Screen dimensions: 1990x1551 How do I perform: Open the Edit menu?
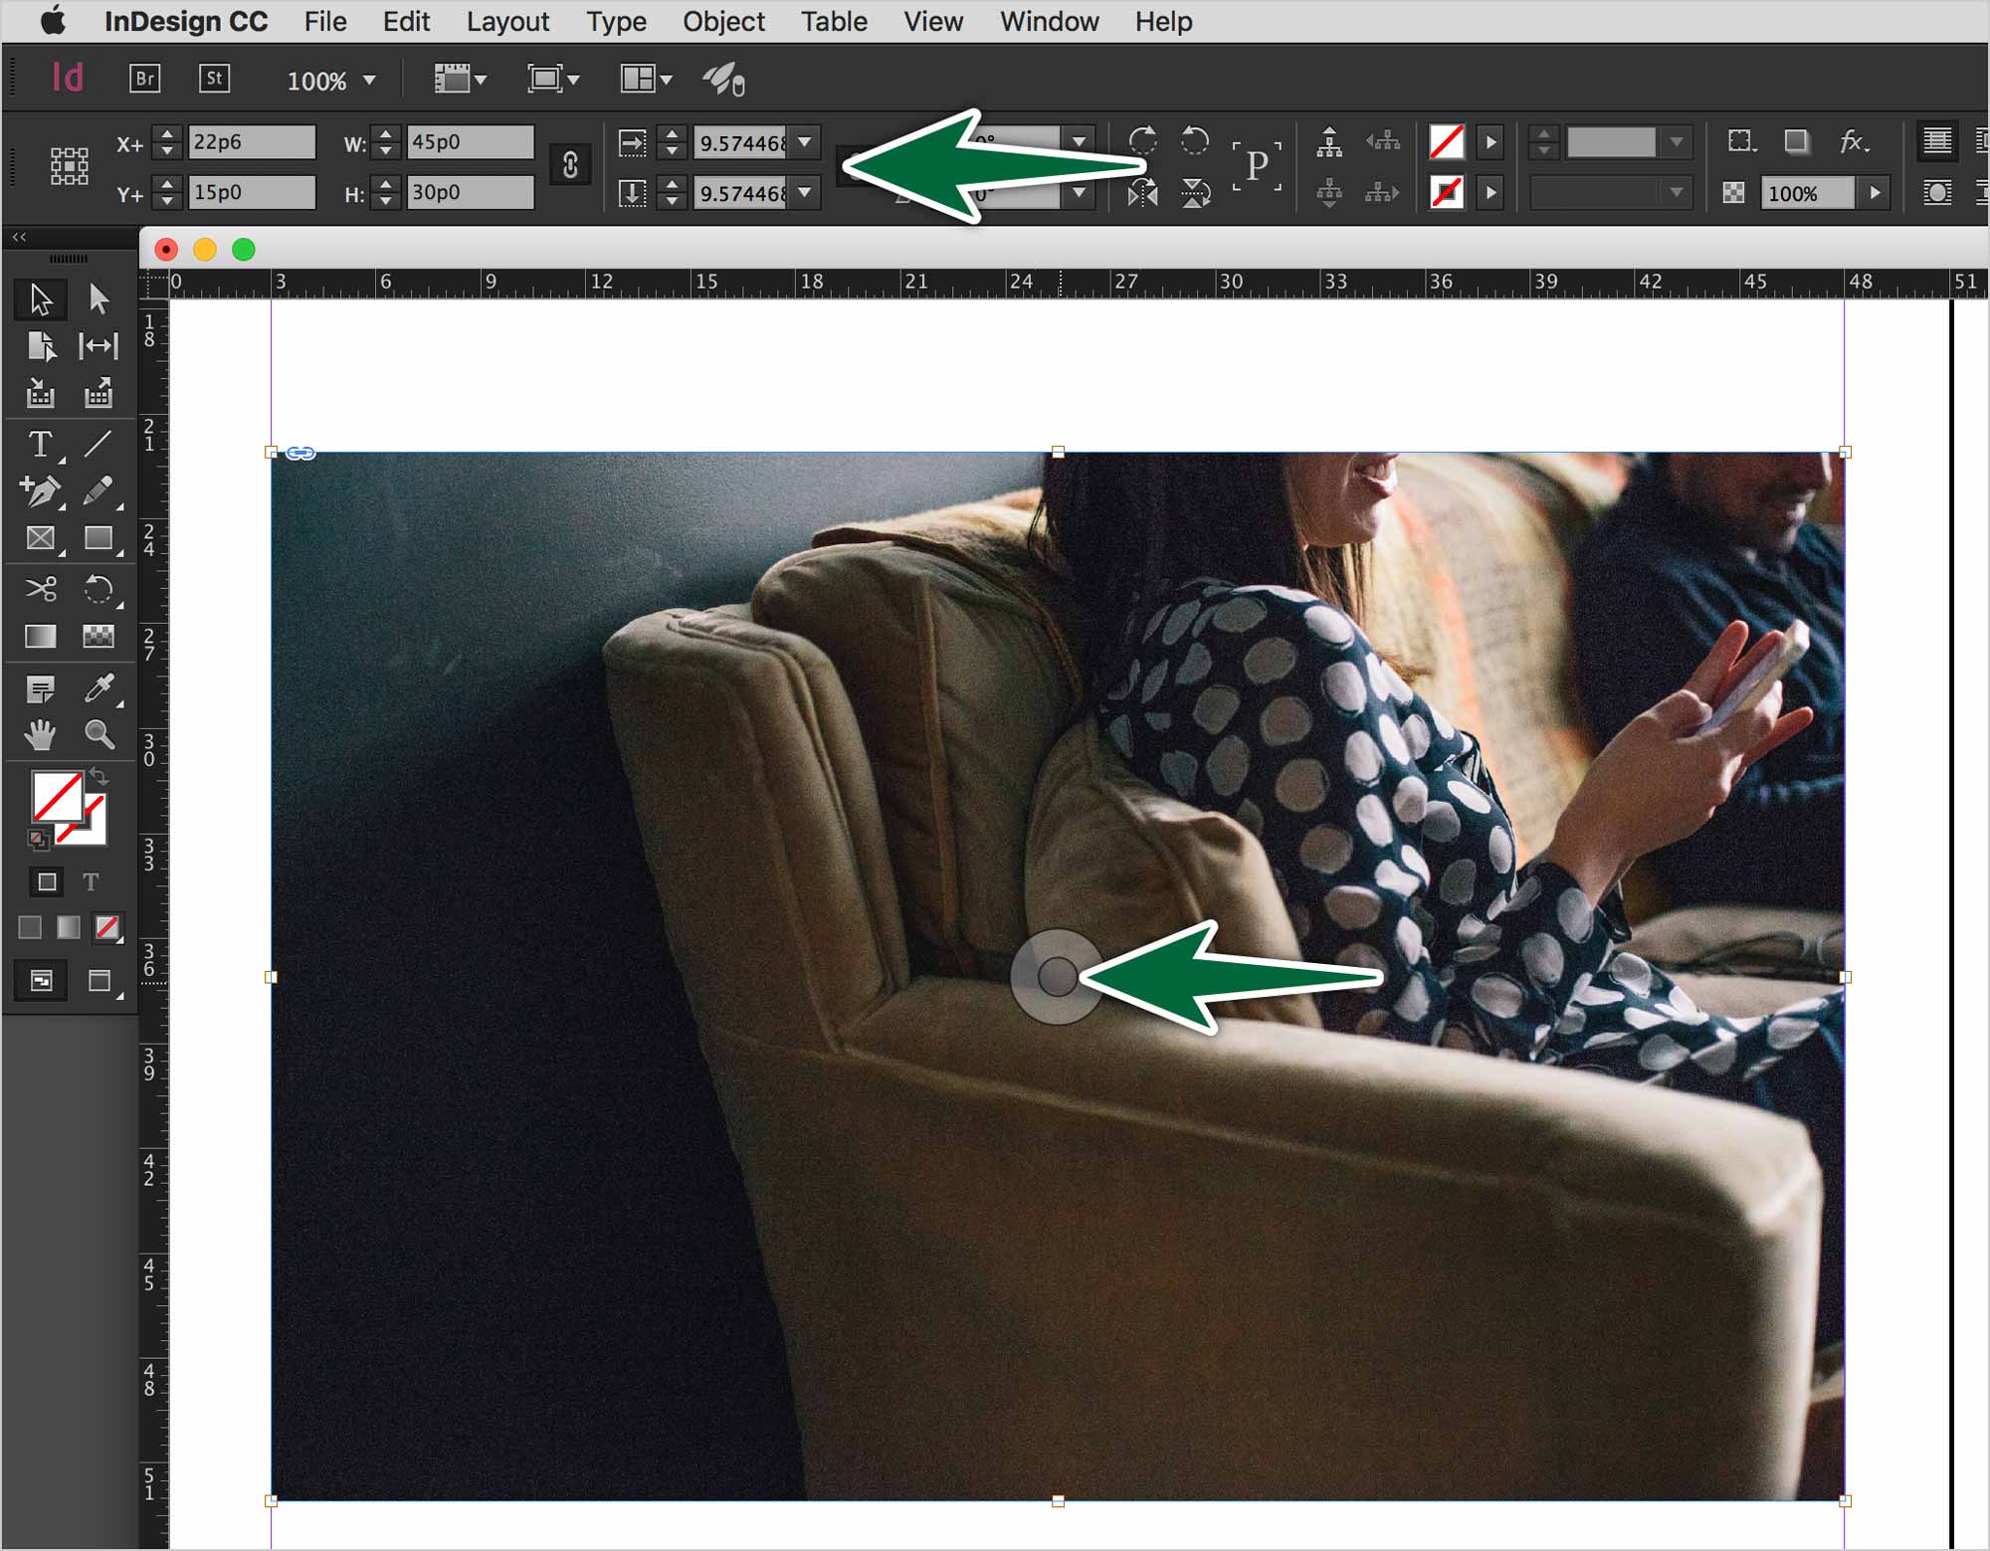tap(406, 21)
